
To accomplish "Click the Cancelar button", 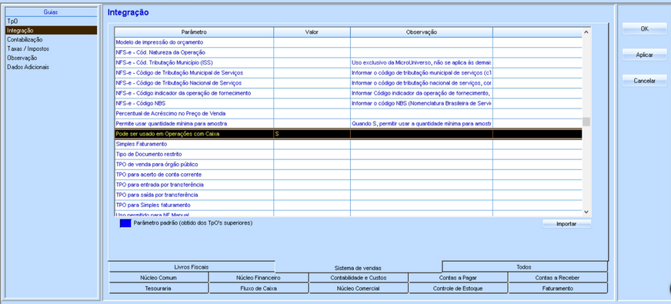I will 644,81.
